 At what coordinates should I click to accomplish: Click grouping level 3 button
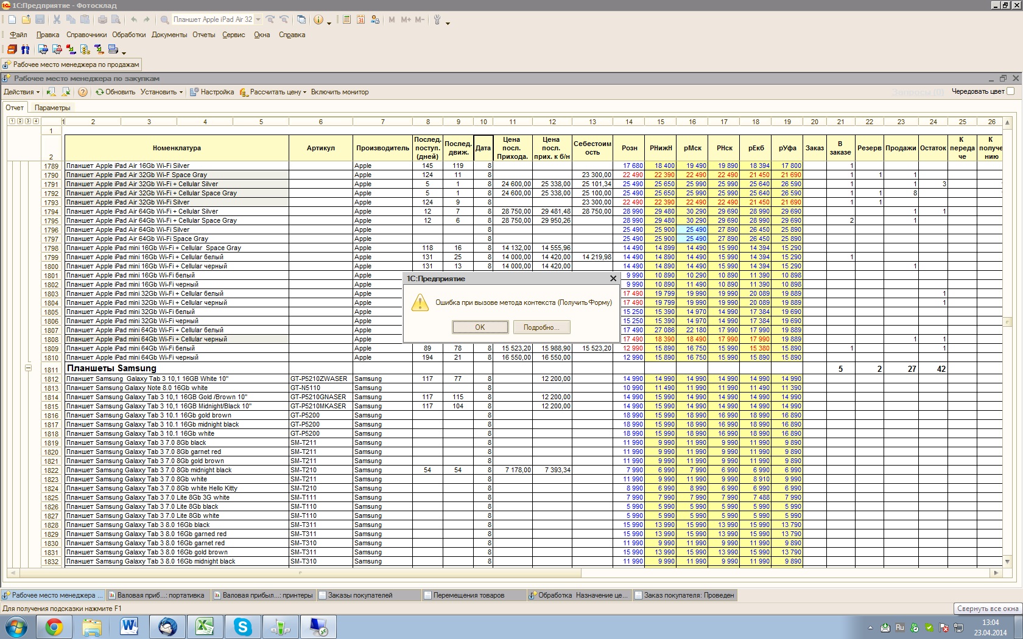point(27,121)
